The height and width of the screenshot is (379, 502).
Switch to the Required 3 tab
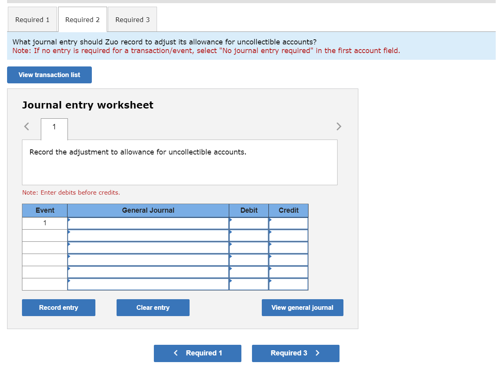click(132, 19)
